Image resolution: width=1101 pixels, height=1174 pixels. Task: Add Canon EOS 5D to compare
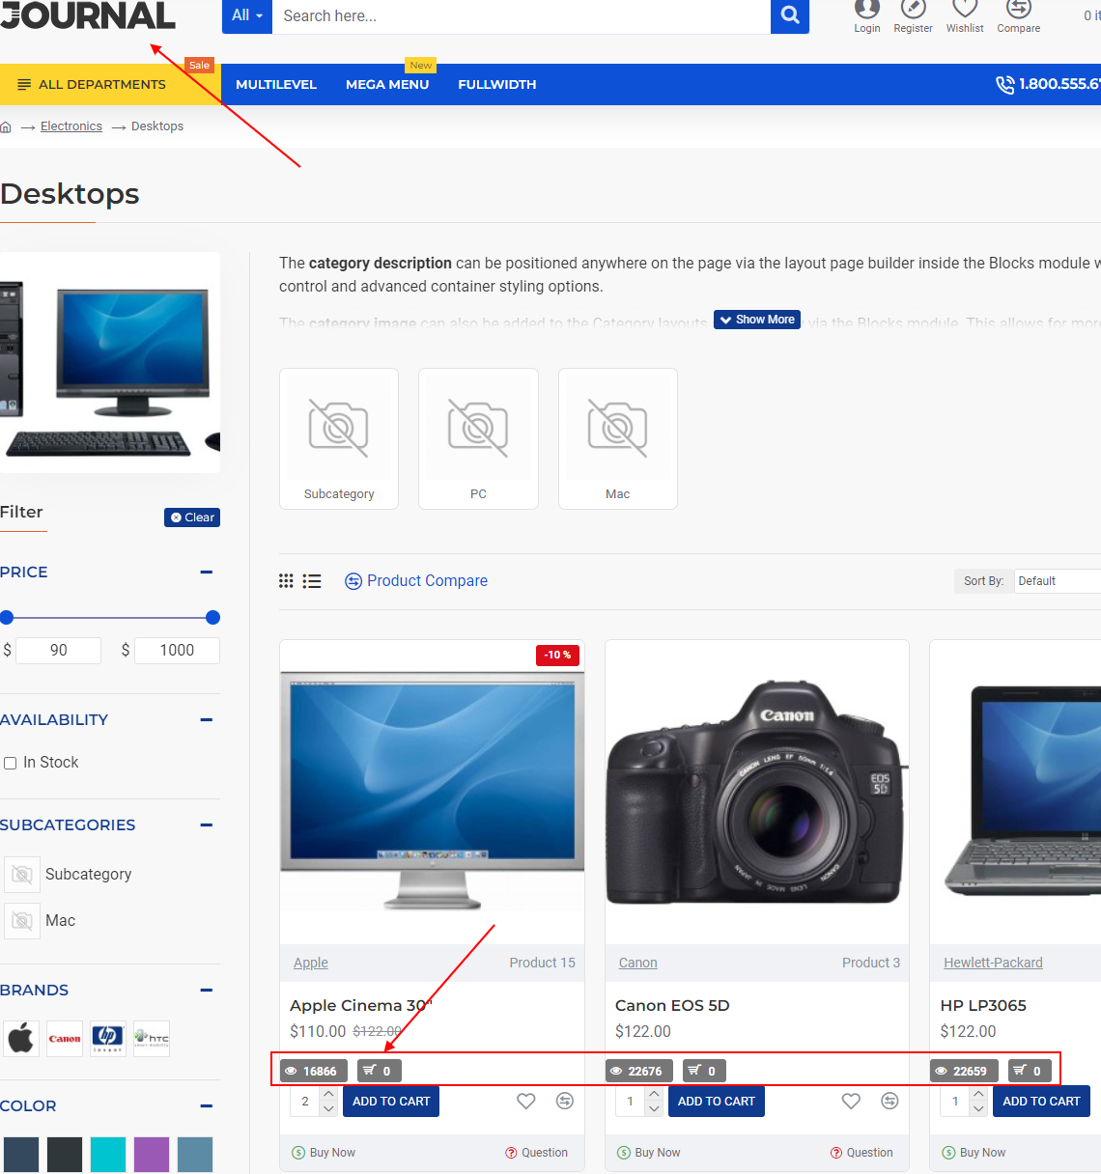tap(889, 1101)
